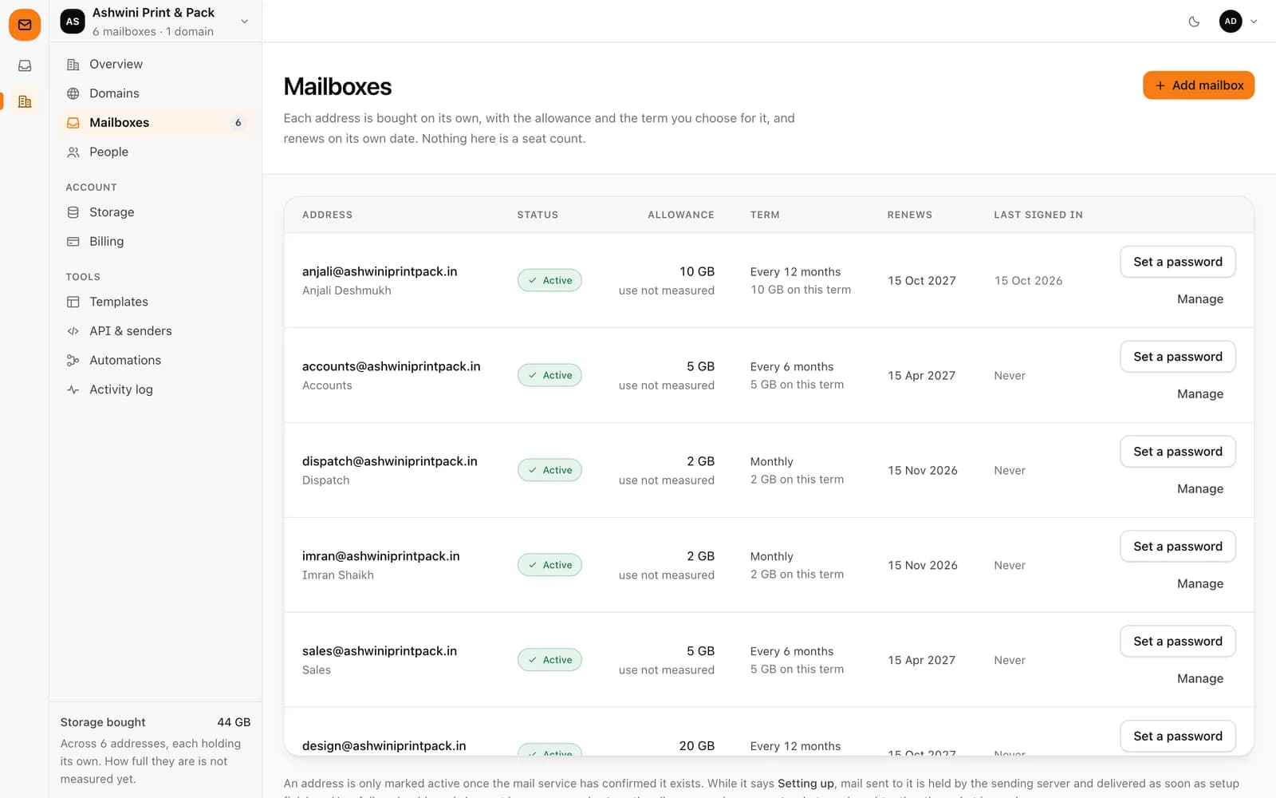1276x798 pixels.
Task: Go to Overview in the sidebar
Action: coord(156,64)
